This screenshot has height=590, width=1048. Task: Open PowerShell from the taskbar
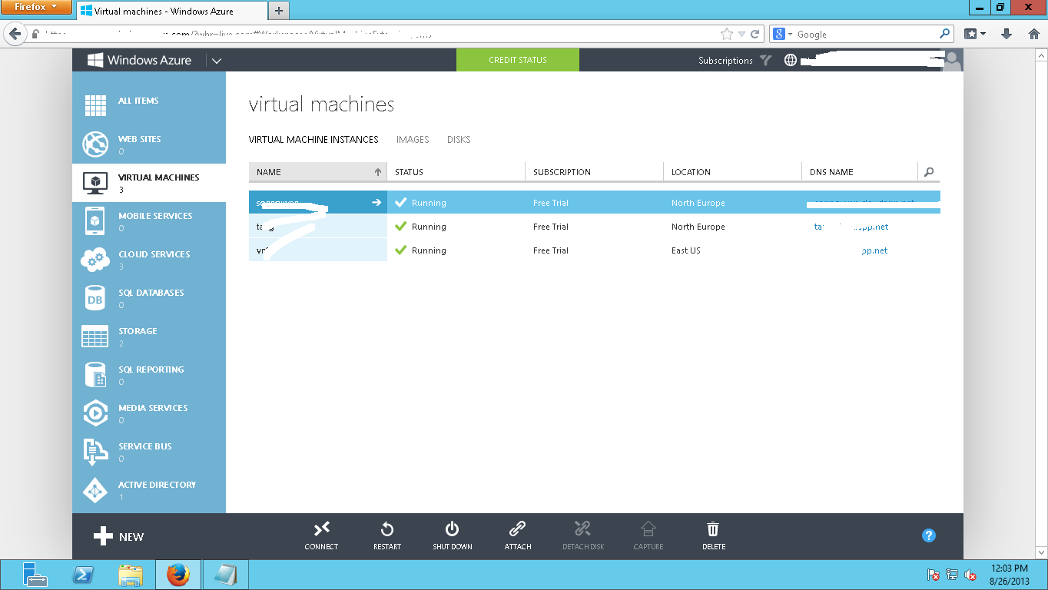(x=84, y=575)
